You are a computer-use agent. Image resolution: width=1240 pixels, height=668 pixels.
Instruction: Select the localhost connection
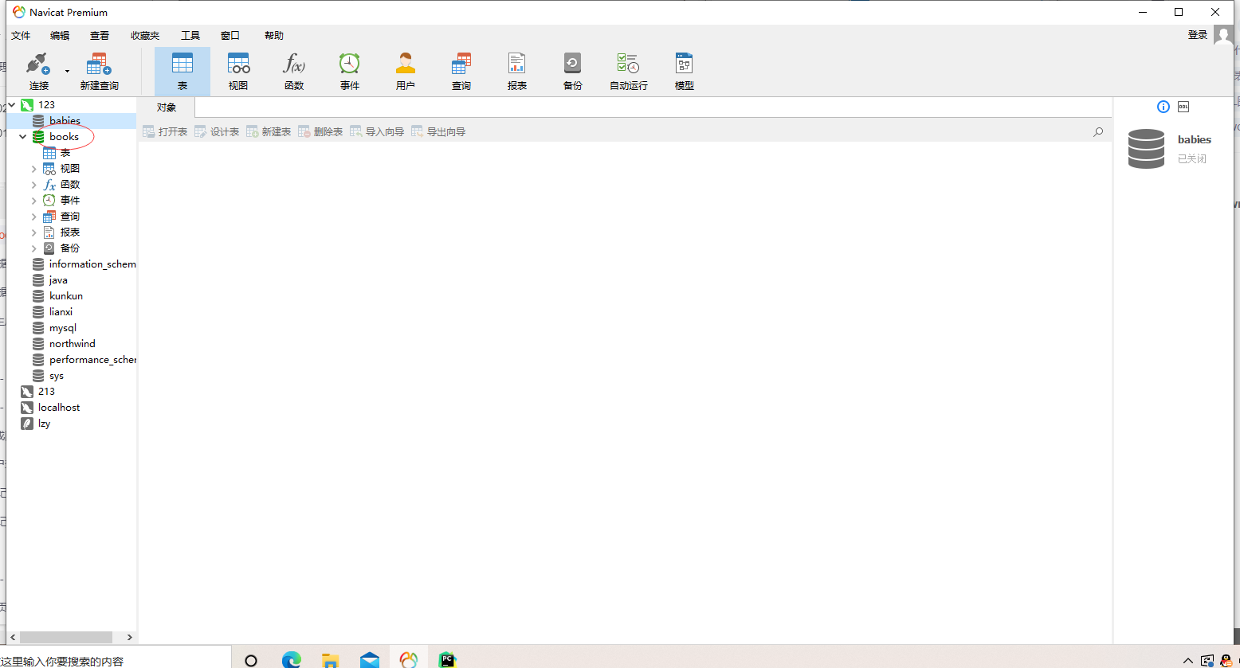(59, 408)
